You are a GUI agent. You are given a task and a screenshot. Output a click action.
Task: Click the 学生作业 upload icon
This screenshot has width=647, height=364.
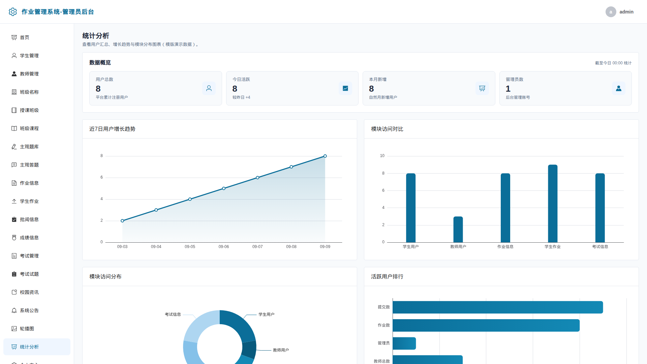[x=14, y=201]
